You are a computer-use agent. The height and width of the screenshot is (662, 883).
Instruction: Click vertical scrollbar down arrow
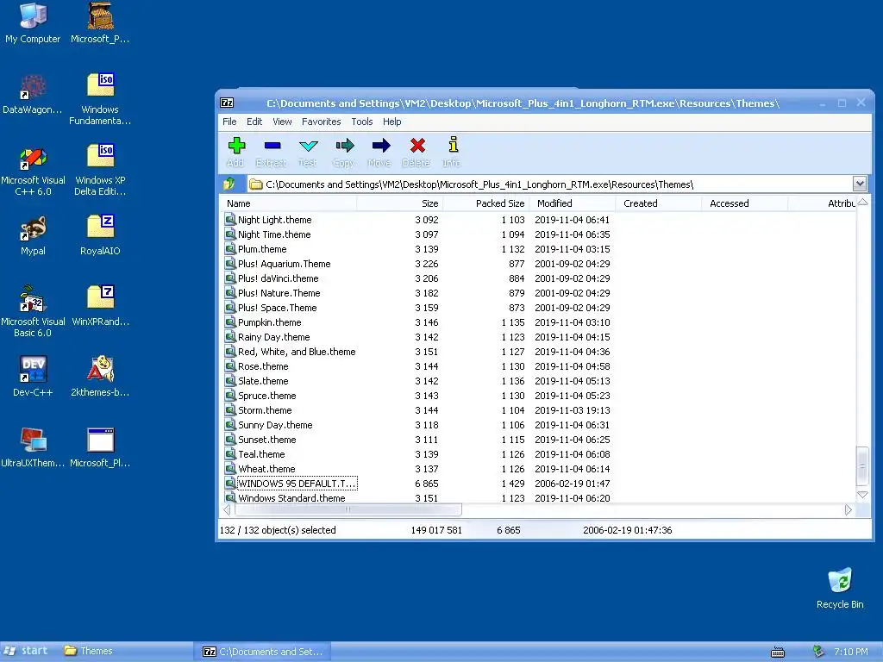click(862, 494)
